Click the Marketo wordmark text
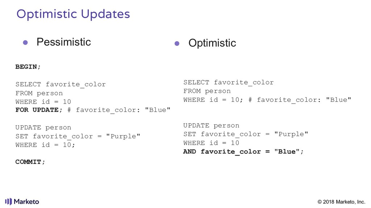 click(x=26, y=201)
